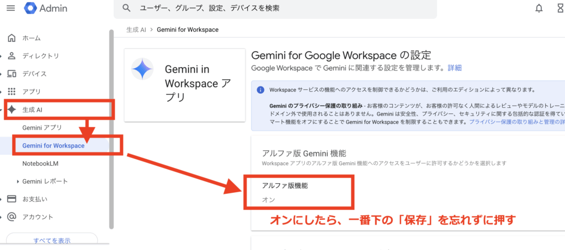
Task: Click the すべてを表示 button
Action: (51, 241)
